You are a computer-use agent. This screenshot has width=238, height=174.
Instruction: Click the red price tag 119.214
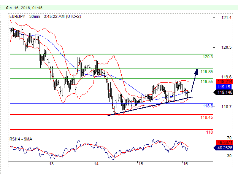pyautogui.click(x=224, y=81)
